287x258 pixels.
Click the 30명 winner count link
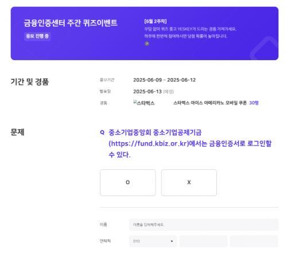[254, 103]
